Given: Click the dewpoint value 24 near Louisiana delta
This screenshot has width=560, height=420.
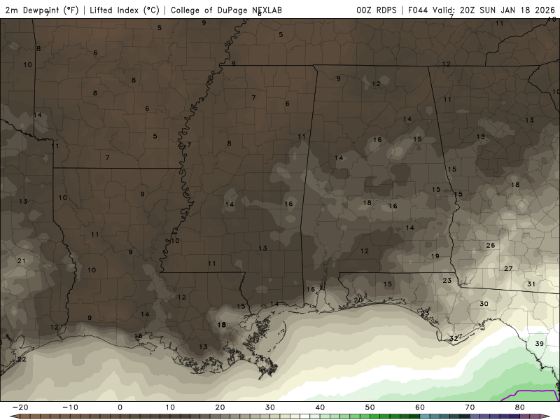Looking at the screenshot, I should [x=260, y=358].
